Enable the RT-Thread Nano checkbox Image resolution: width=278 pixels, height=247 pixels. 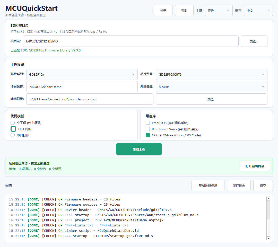pos(148,129)
